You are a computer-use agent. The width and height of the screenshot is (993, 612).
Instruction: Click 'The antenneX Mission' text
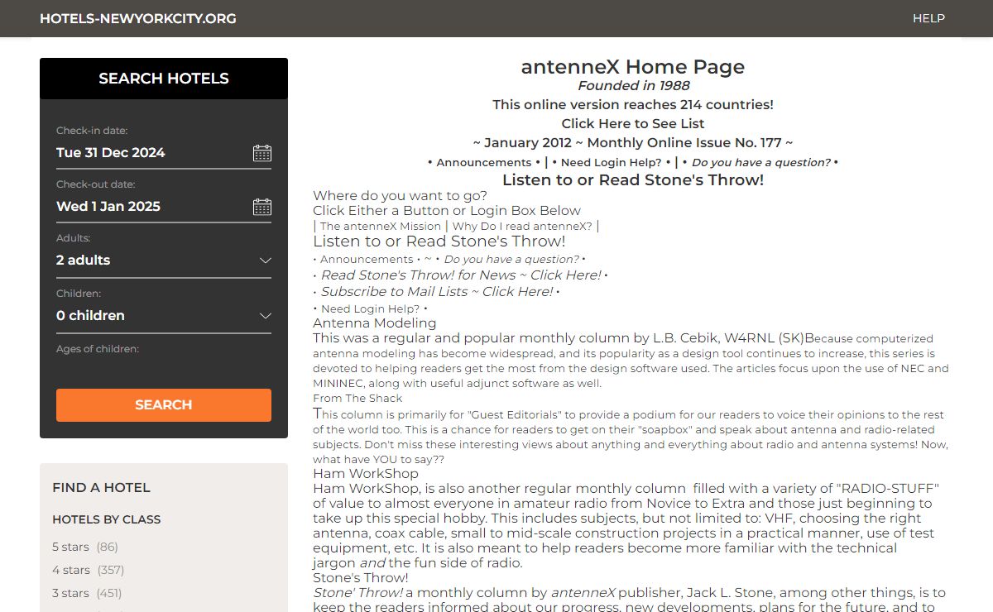381,226
